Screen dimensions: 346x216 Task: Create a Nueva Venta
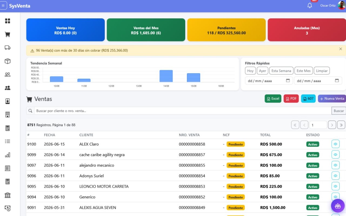(x=332, y=99)
